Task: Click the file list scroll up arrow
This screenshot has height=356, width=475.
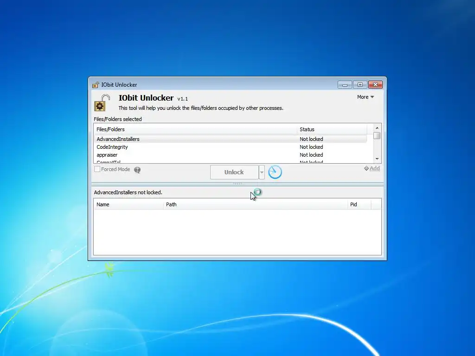Action: (377, 128)
